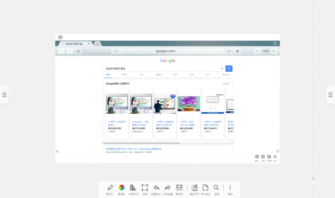Zoom out the browser page
This screenshot has height=198, width=335.
[257, 51]
